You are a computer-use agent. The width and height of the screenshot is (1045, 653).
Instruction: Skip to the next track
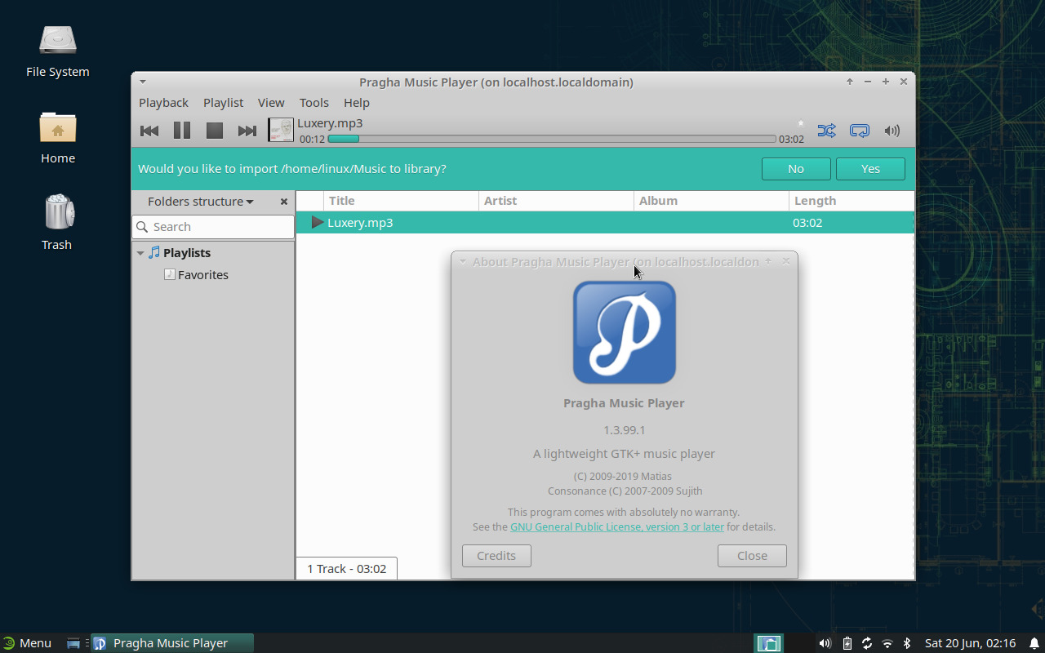coord(247,131)
